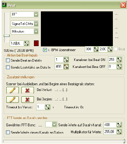Click pencil edit icon for Bei Verlust scene
Image resolution: width=127 pixels, height=144 pixels.
pyautogui.click(x=13, y=90)
